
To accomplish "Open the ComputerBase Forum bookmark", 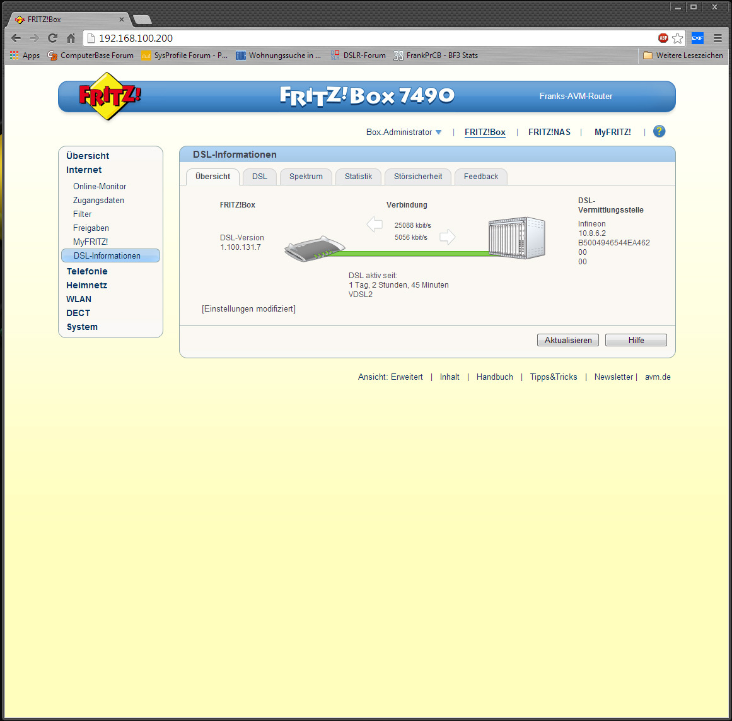I will click(x=91, y=56).
